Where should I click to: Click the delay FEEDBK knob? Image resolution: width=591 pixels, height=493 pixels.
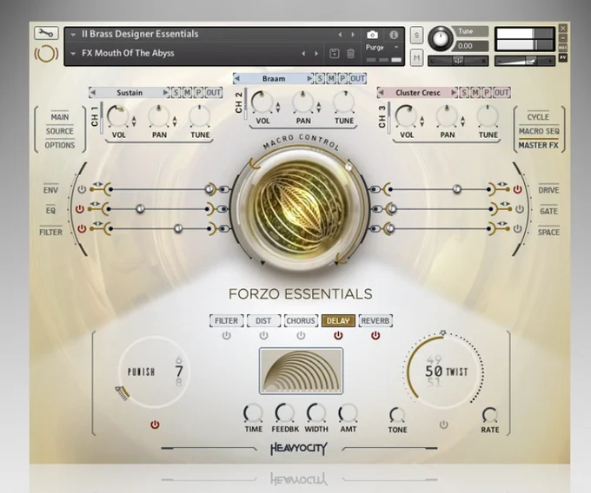click(285, 413)
